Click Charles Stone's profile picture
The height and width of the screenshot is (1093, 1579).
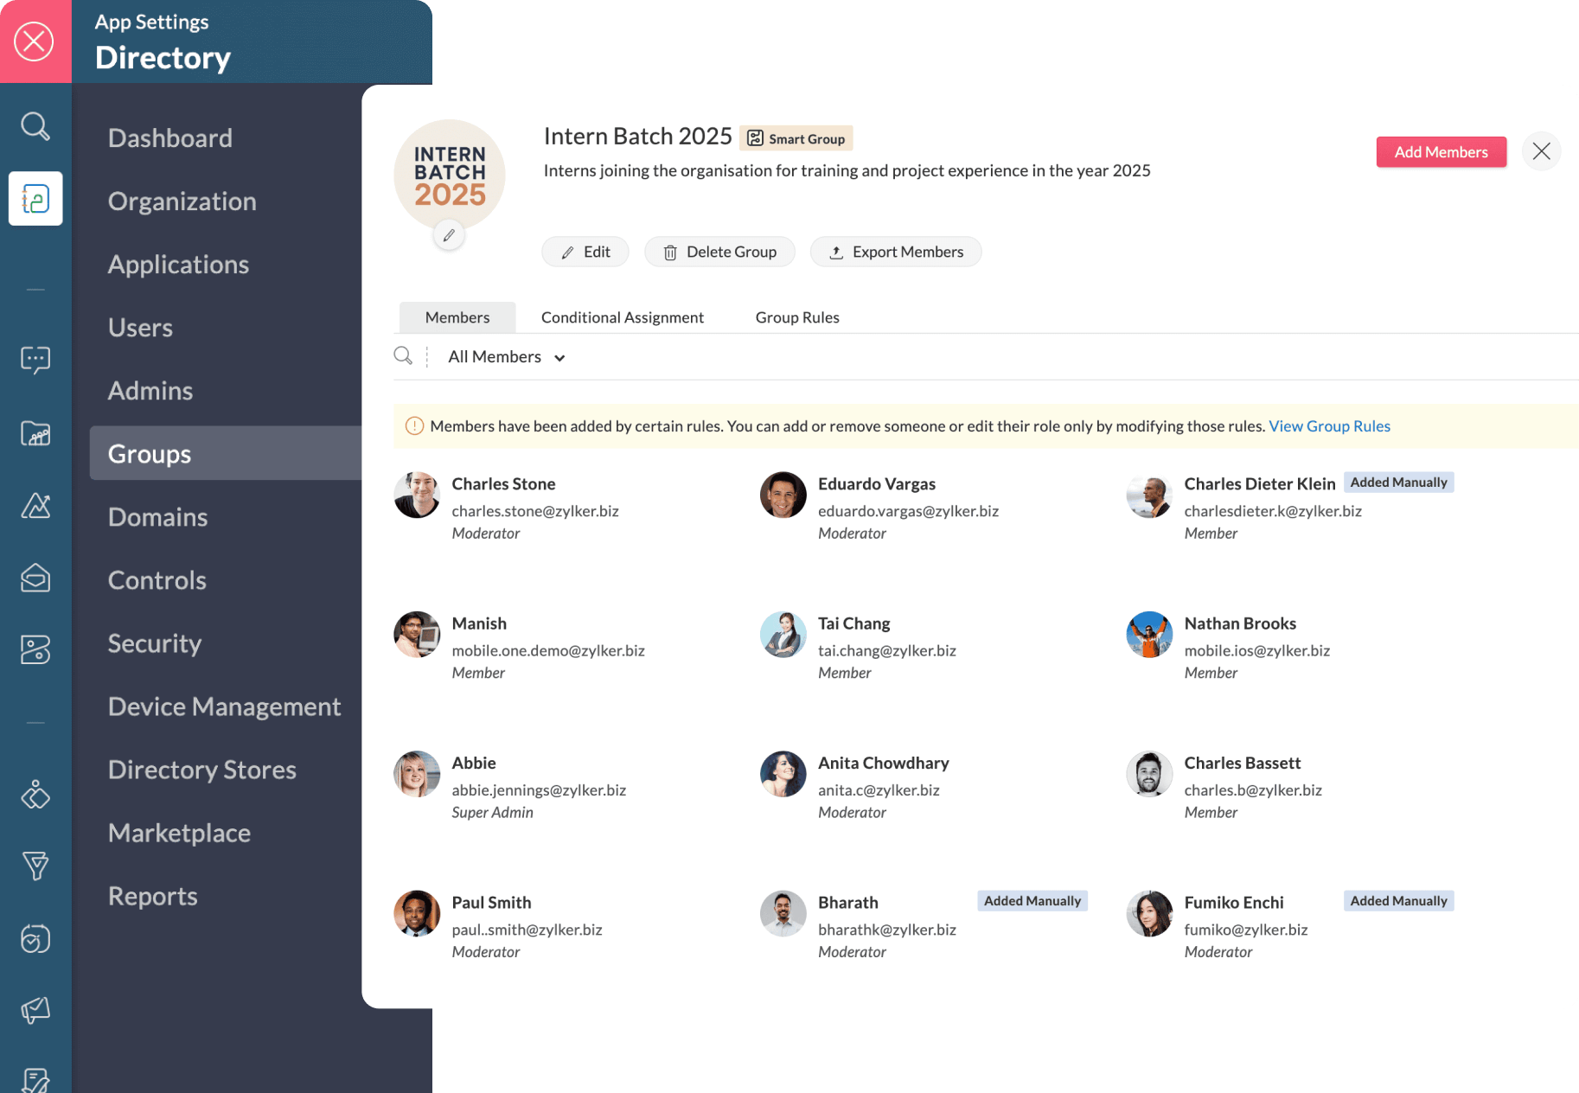[417, 495]
